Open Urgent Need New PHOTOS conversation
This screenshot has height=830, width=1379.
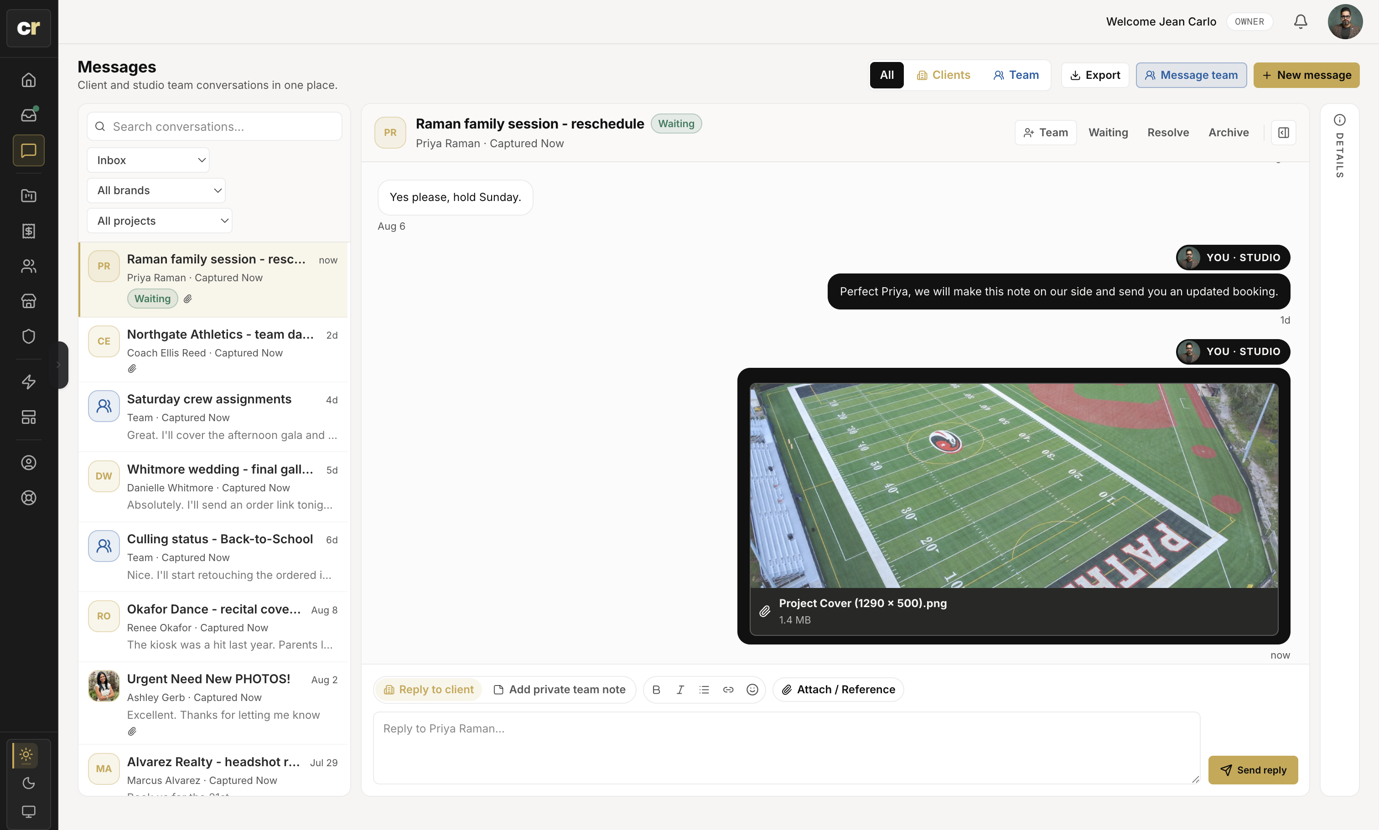pos(213,703)
